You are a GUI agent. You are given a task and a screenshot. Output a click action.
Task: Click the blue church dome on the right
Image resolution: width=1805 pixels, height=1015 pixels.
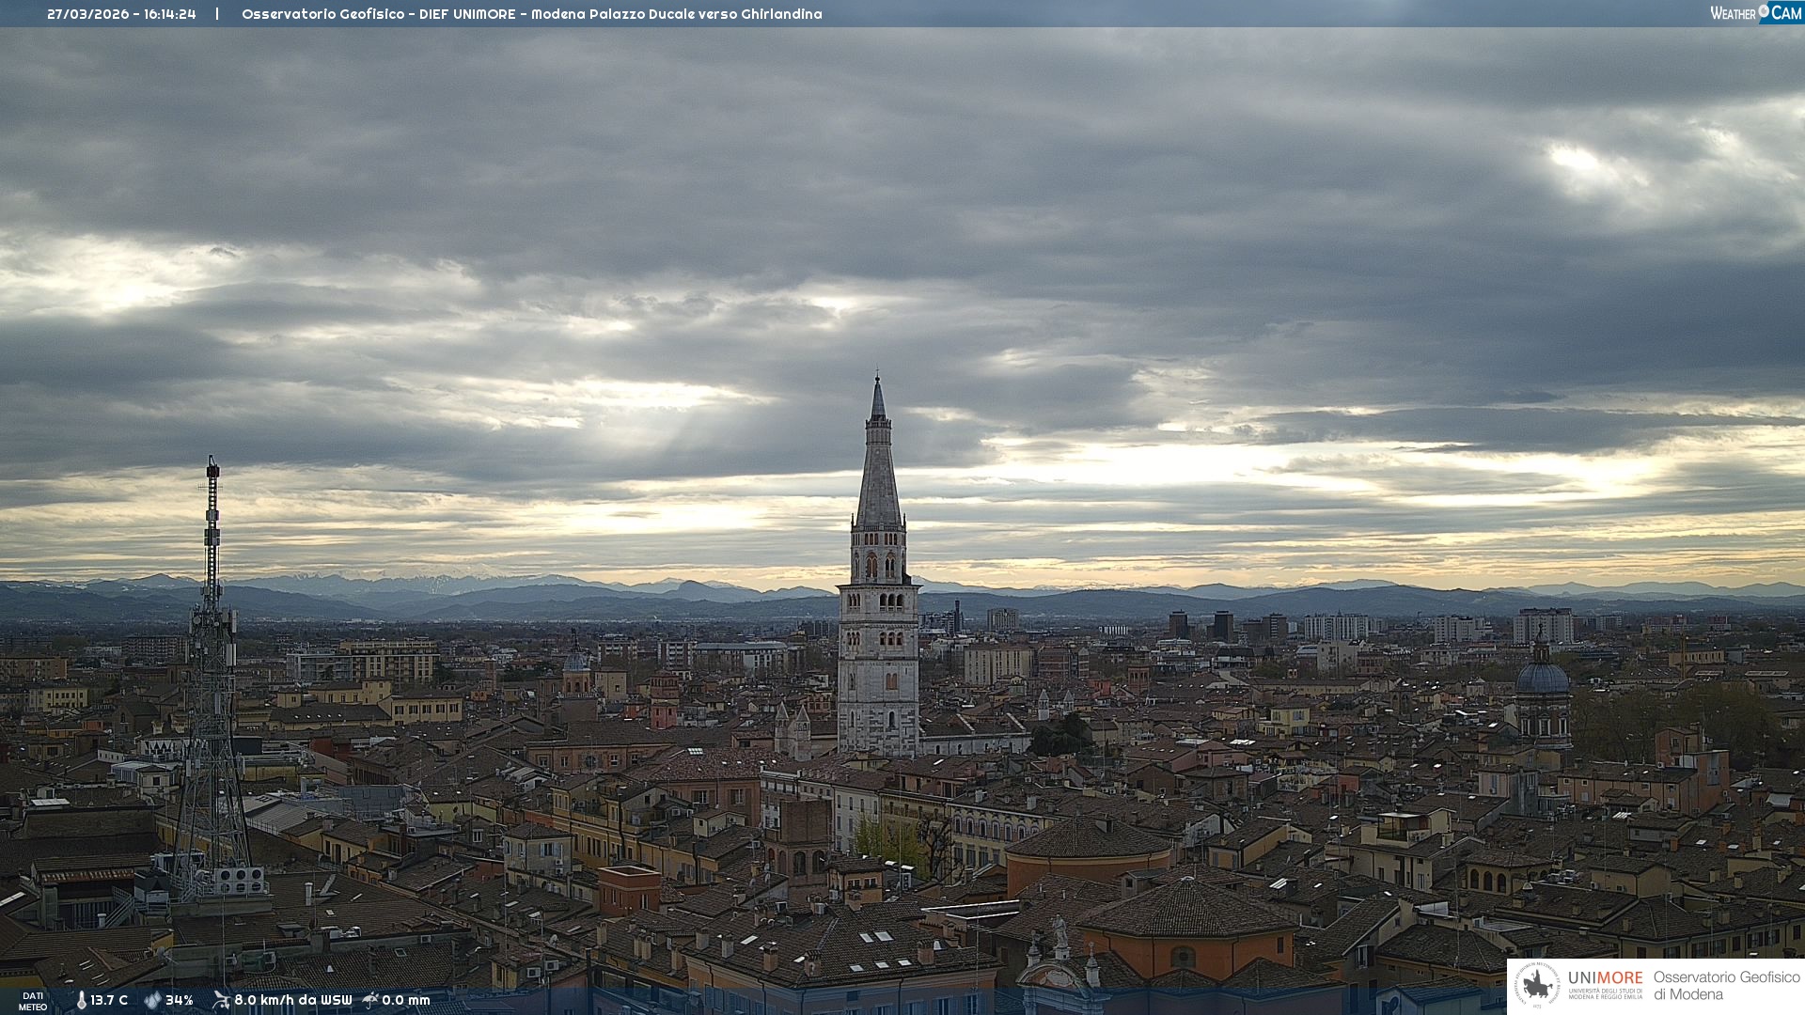1542,677
